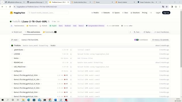This screenshot has height=102, width=182.
Task: Download llama-2-7b-chat.ggmlv3.q3_K_L.bin
Action: pyautogui.click(x=71, y=80)
